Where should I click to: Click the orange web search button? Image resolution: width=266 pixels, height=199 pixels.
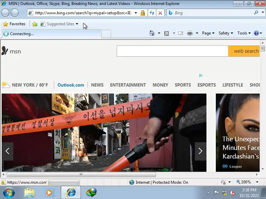(244, 51)
